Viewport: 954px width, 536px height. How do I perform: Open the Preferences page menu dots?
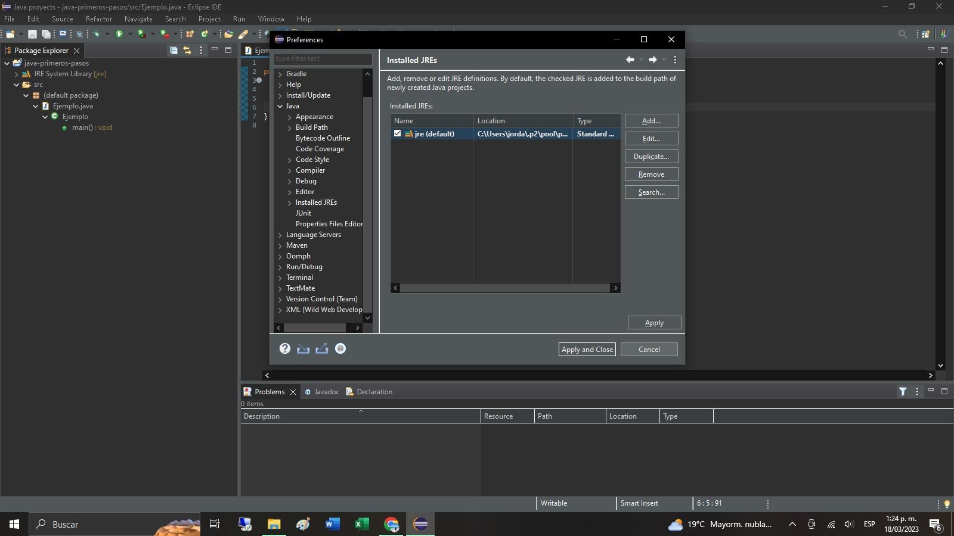tap(675, 60)
